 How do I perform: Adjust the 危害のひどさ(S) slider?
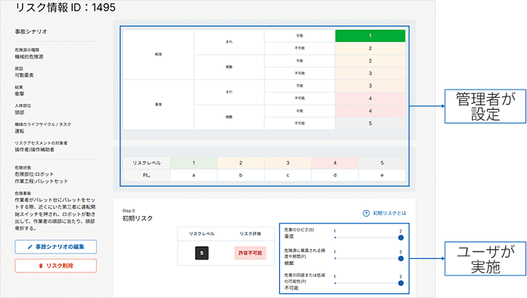pos(368,238)
